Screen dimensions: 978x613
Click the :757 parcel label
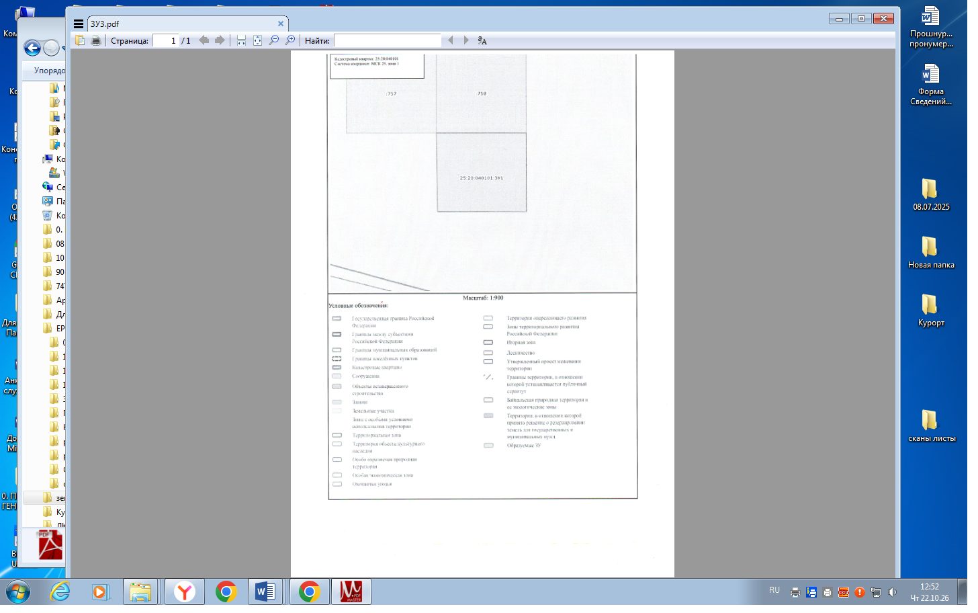point(391,94)
